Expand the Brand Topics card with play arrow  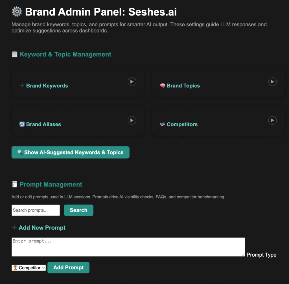[x=272, y=82]
